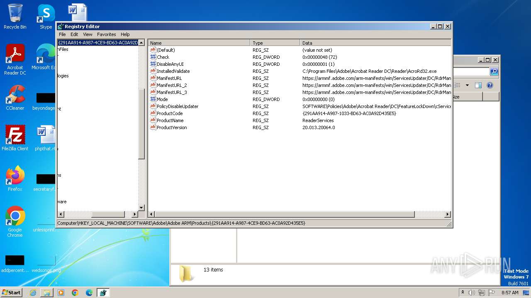The width and height of the screenshot is (531, 298).
Task: Sort values by the Data column header
Action: [x=375, y=43]
